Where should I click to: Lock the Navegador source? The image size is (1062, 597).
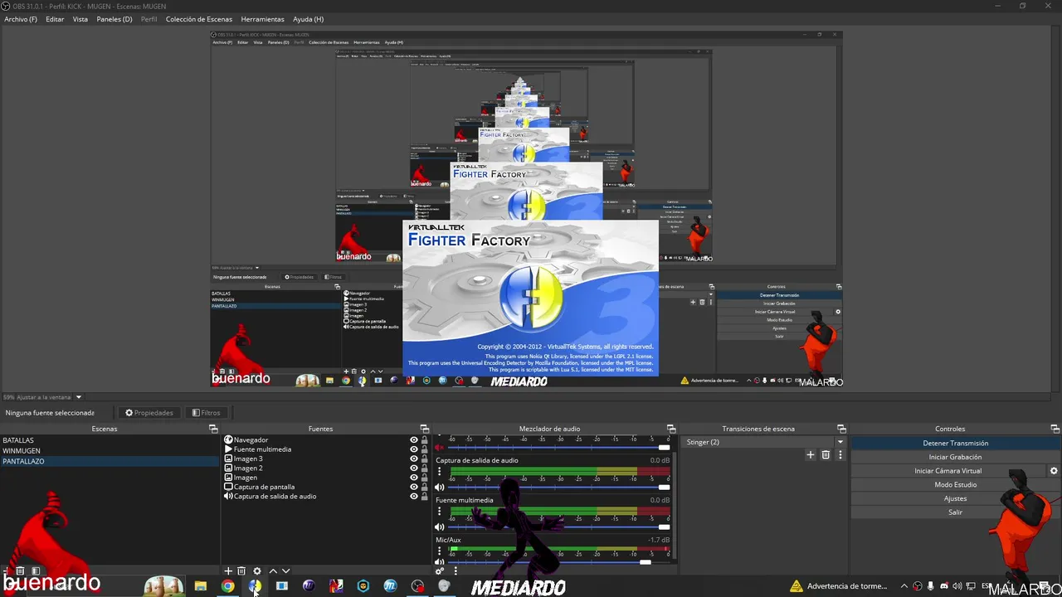[425, 440]
